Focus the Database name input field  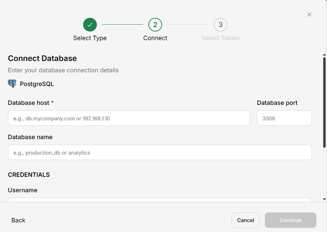point(160,152)
